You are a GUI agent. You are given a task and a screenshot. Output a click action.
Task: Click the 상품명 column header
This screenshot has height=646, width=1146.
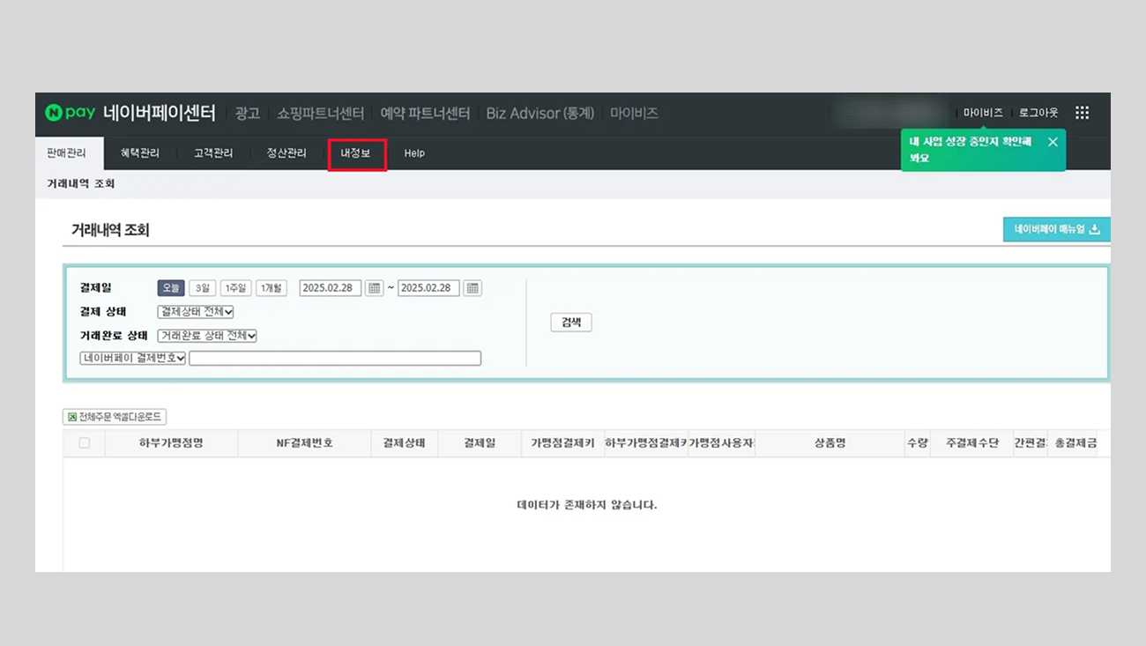point(830,443)
